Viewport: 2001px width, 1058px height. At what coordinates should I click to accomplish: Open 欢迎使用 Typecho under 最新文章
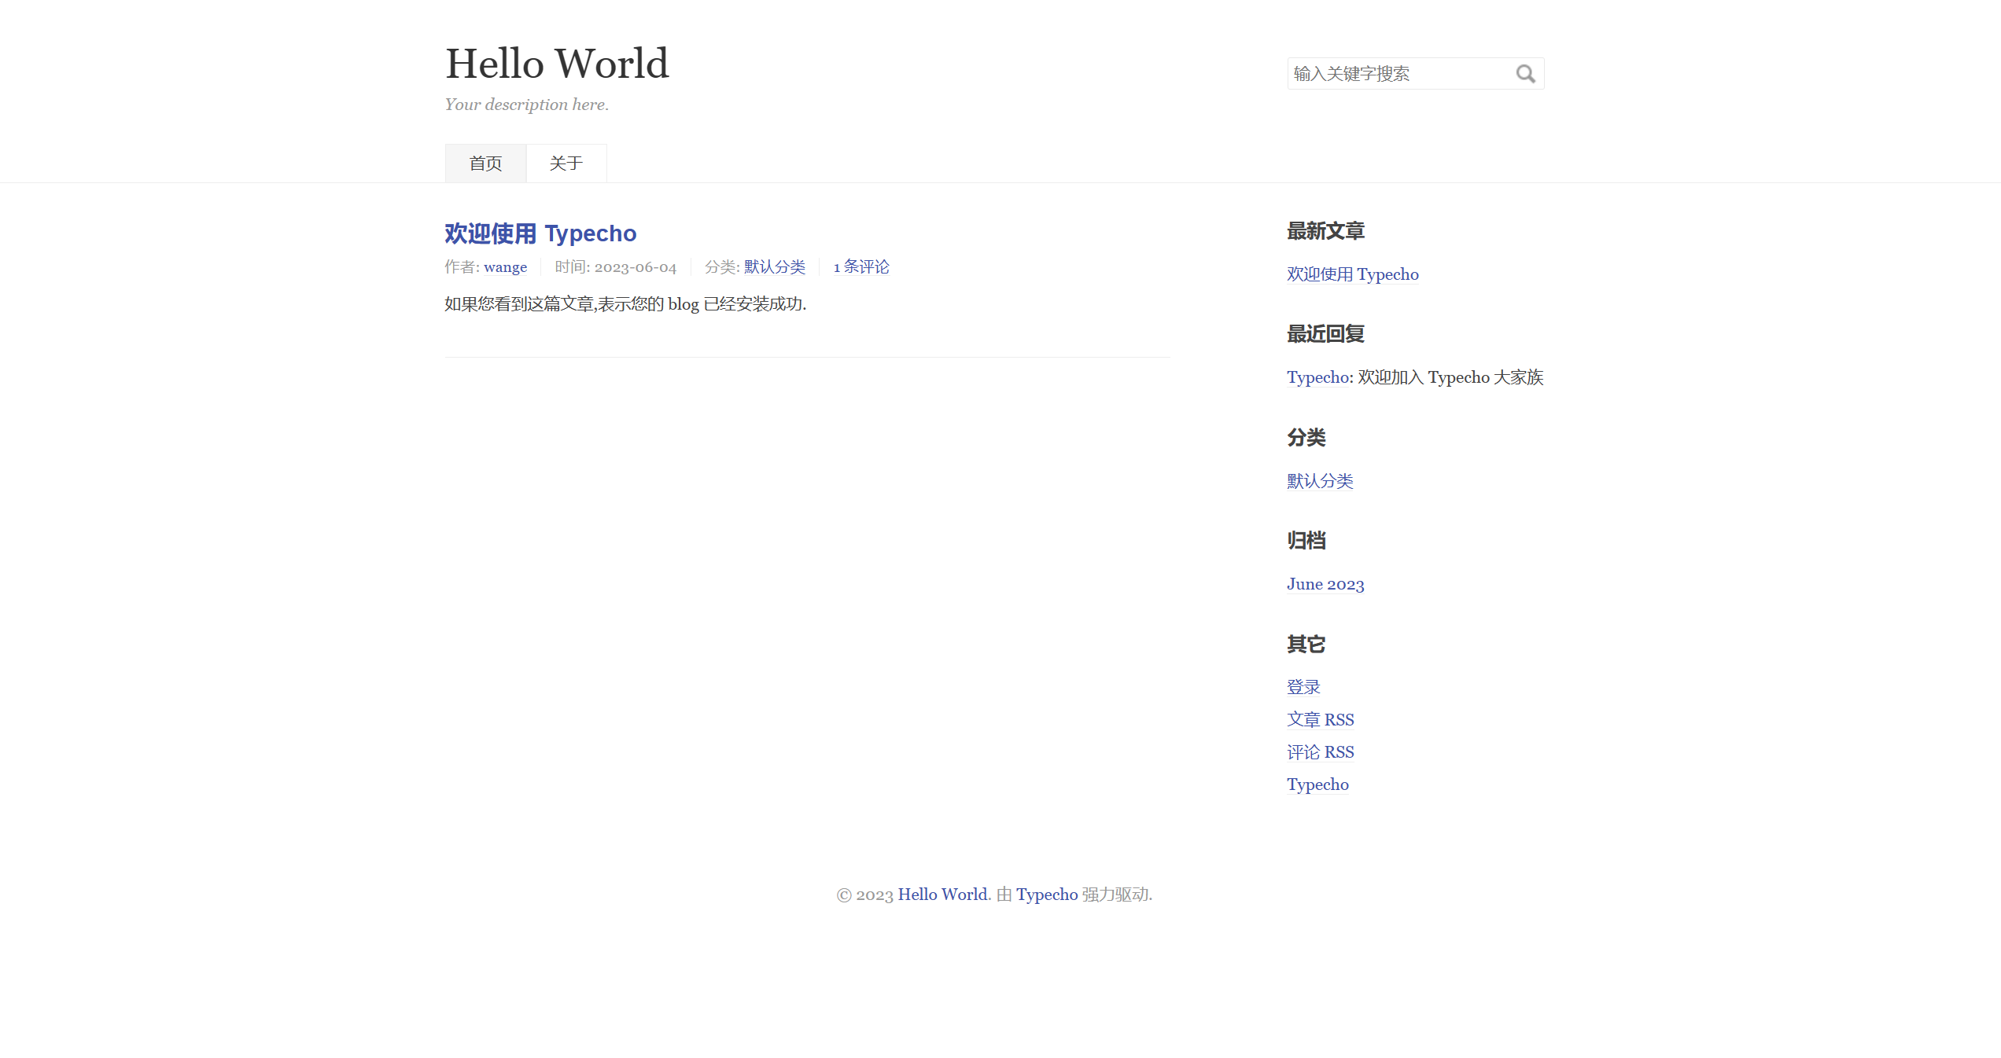(1352, 274)
